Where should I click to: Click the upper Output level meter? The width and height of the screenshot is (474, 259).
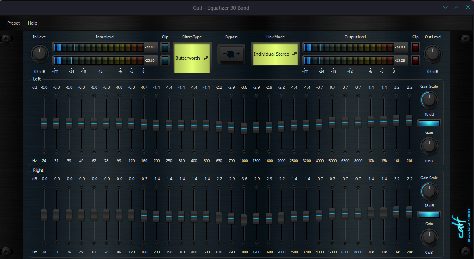pos(355,47)
